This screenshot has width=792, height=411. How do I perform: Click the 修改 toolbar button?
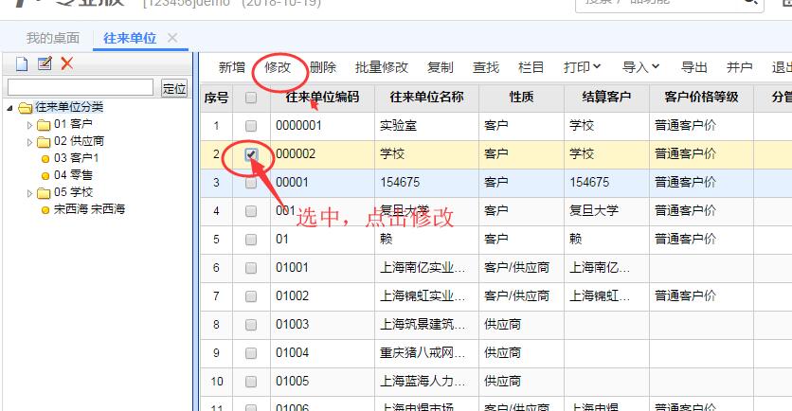coord(278,67)
